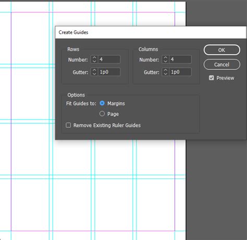Focus the Columns Gutter input field
Screen dimensions: 247x240
180,72
